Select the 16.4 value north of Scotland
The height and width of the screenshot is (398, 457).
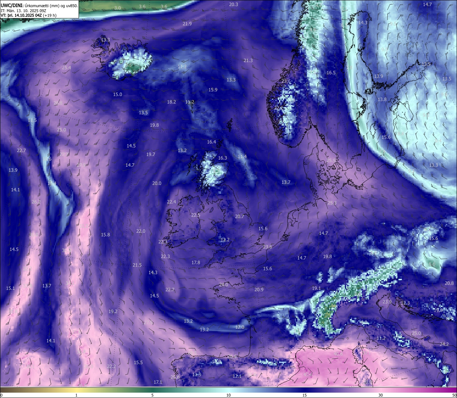(x=211, y=142)
